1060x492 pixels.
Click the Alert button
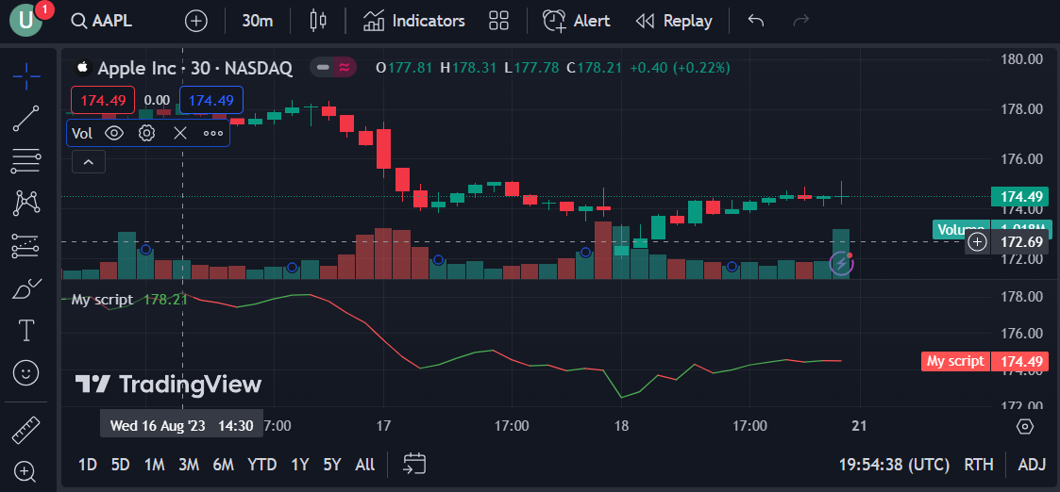[x=577, y=21]
